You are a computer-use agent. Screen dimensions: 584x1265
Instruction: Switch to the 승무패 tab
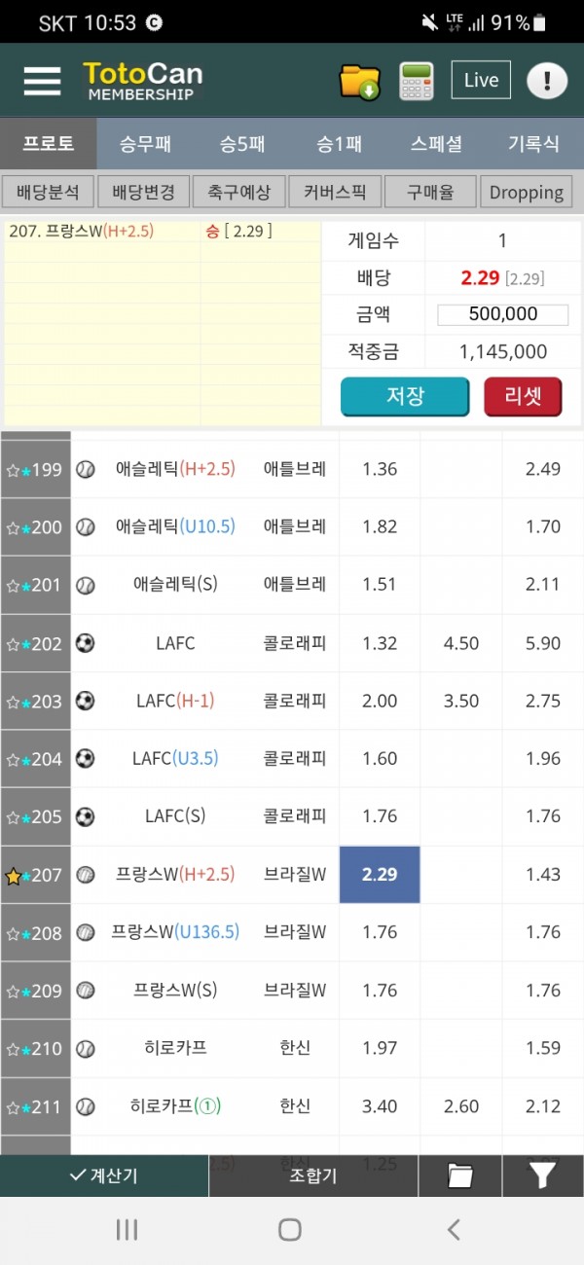pos(145,144)
